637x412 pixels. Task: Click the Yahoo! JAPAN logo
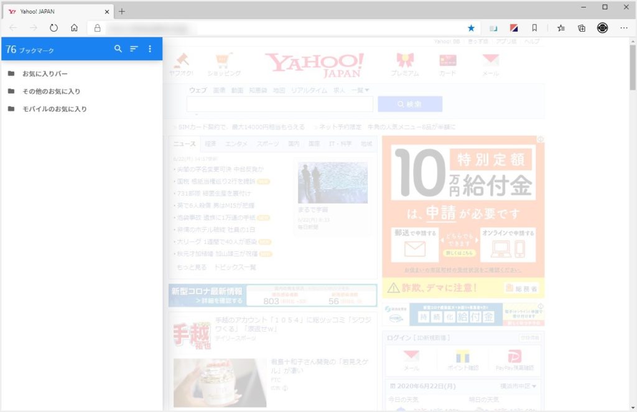click(314, 65)
